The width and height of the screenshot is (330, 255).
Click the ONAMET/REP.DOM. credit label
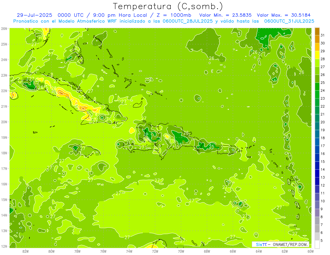coord(290,244)
